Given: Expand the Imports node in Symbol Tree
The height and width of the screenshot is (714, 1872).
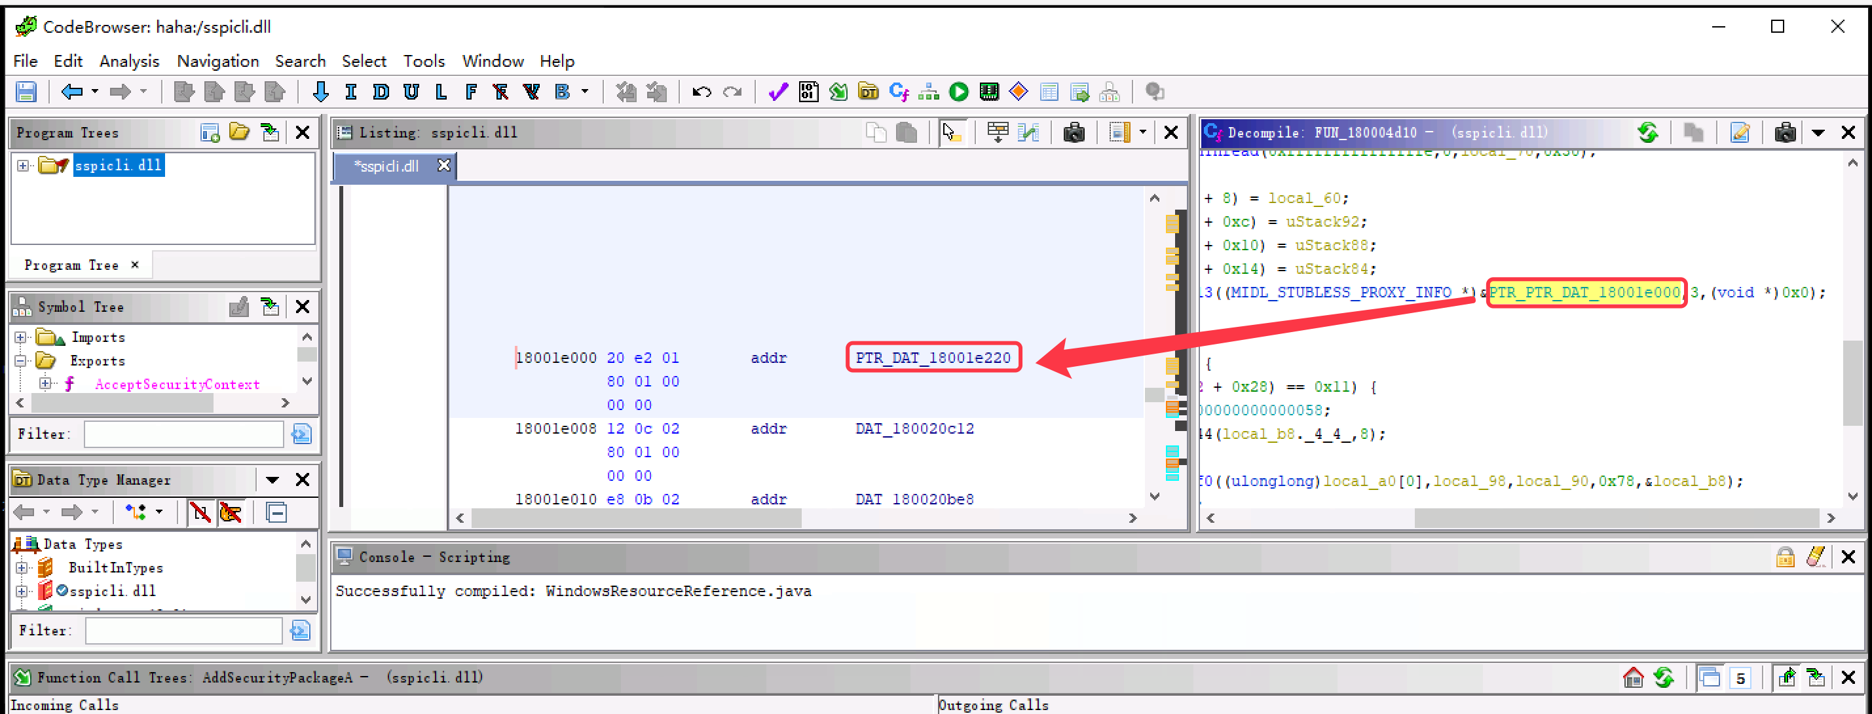Looking at the screenshot, I should (20, 337).
